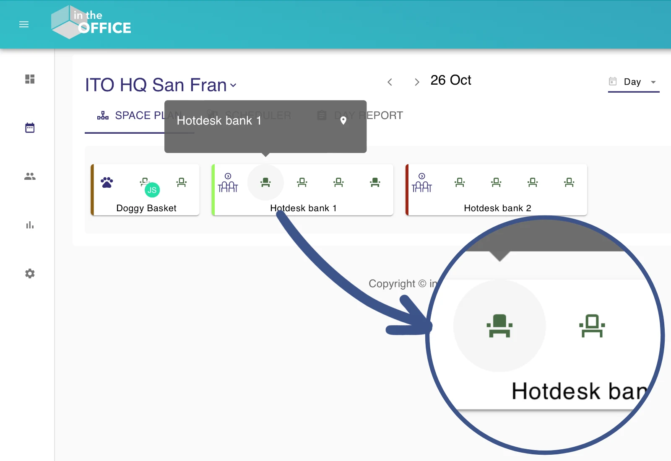
Task: Switch to the Space Plan tab
Action: coord(139,116)
